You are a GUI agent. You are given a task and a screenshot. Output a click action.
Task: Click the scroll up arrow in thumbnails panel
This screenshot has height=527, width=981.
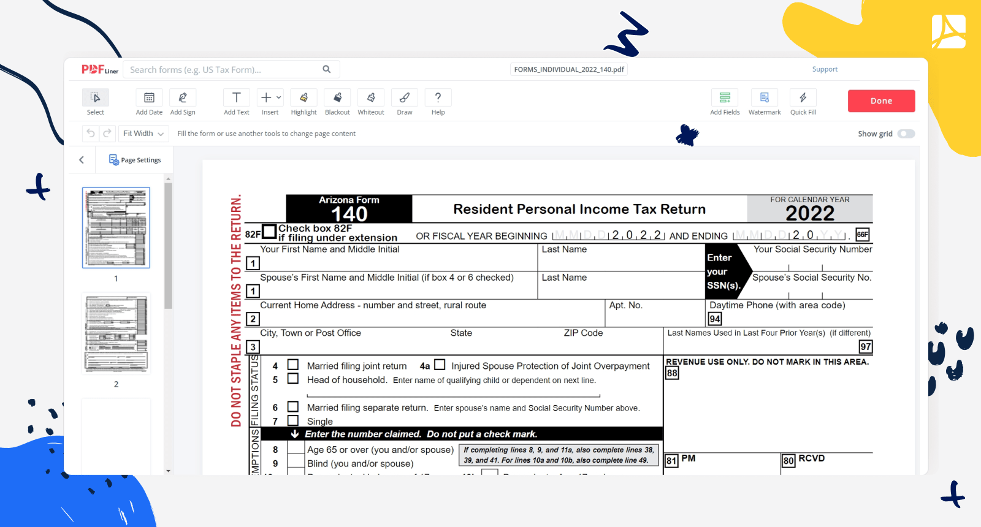pyautogui.click(x=168, y=178)
